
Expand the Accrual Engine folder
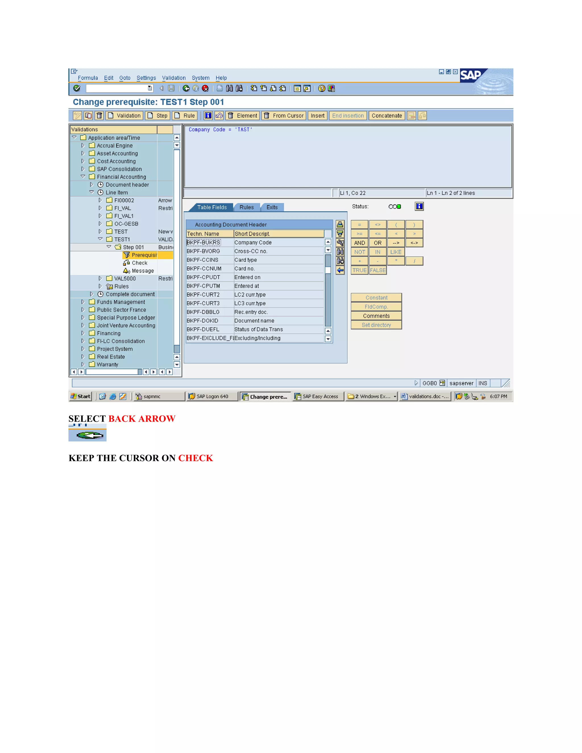(x=83, y=145)
